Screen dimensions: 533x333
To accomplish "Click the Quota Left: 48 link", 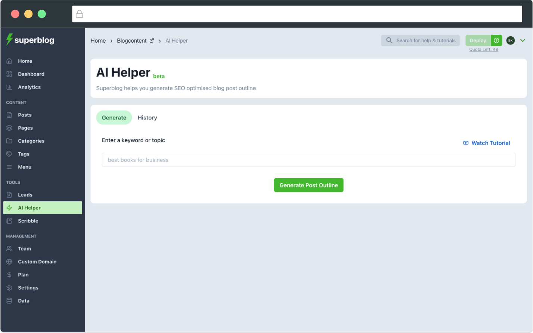I will (x=483, y=49).
